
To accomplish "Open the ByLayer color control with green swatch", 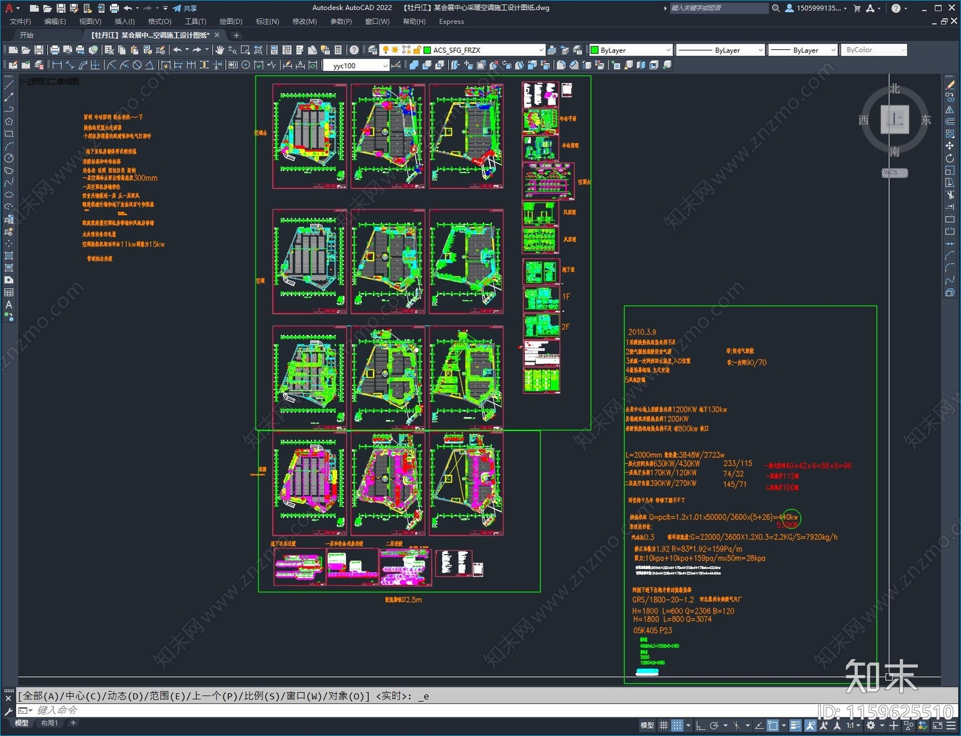I will coord(631,50).
